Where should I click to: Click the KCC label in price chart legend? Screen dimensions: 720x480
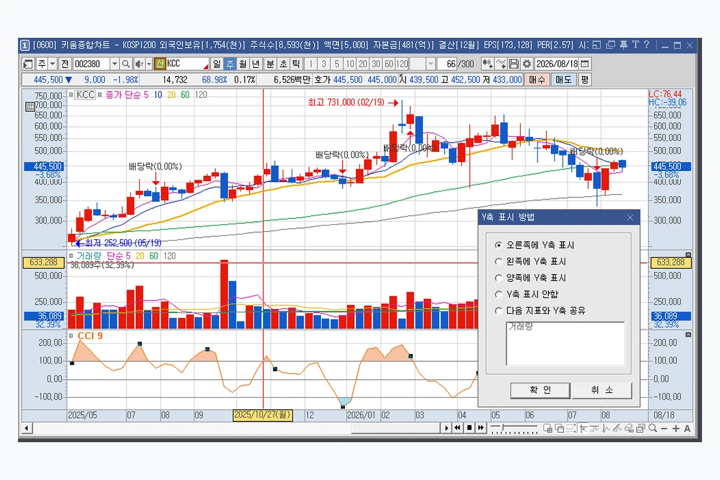pyautogui.click(x=85, y=94)
